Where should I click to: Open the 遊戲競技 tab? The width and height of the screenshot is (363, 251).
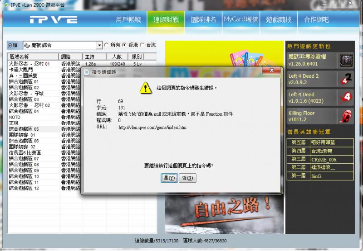(x=279, y=19)
